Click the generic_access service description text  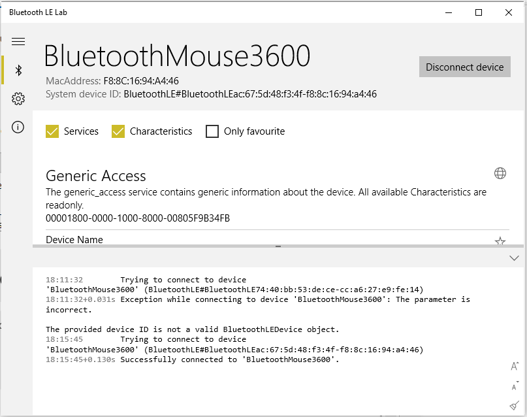pyautogui.click(x=266, y=199)
